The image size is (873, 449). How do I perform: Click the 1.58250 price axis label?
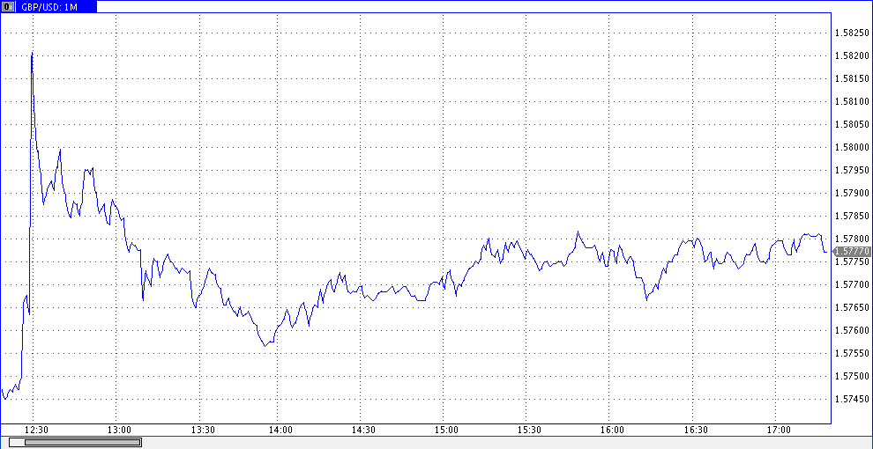tap(851, 33)
